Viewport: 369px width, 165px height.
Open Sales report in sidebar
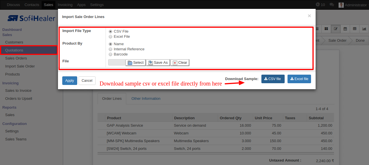[x=10, y=115]
